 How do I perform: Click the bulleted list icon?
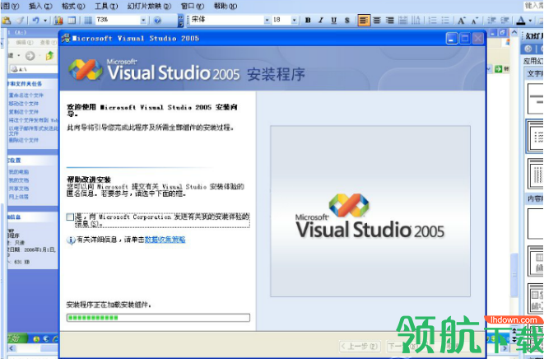click(445, 20)
